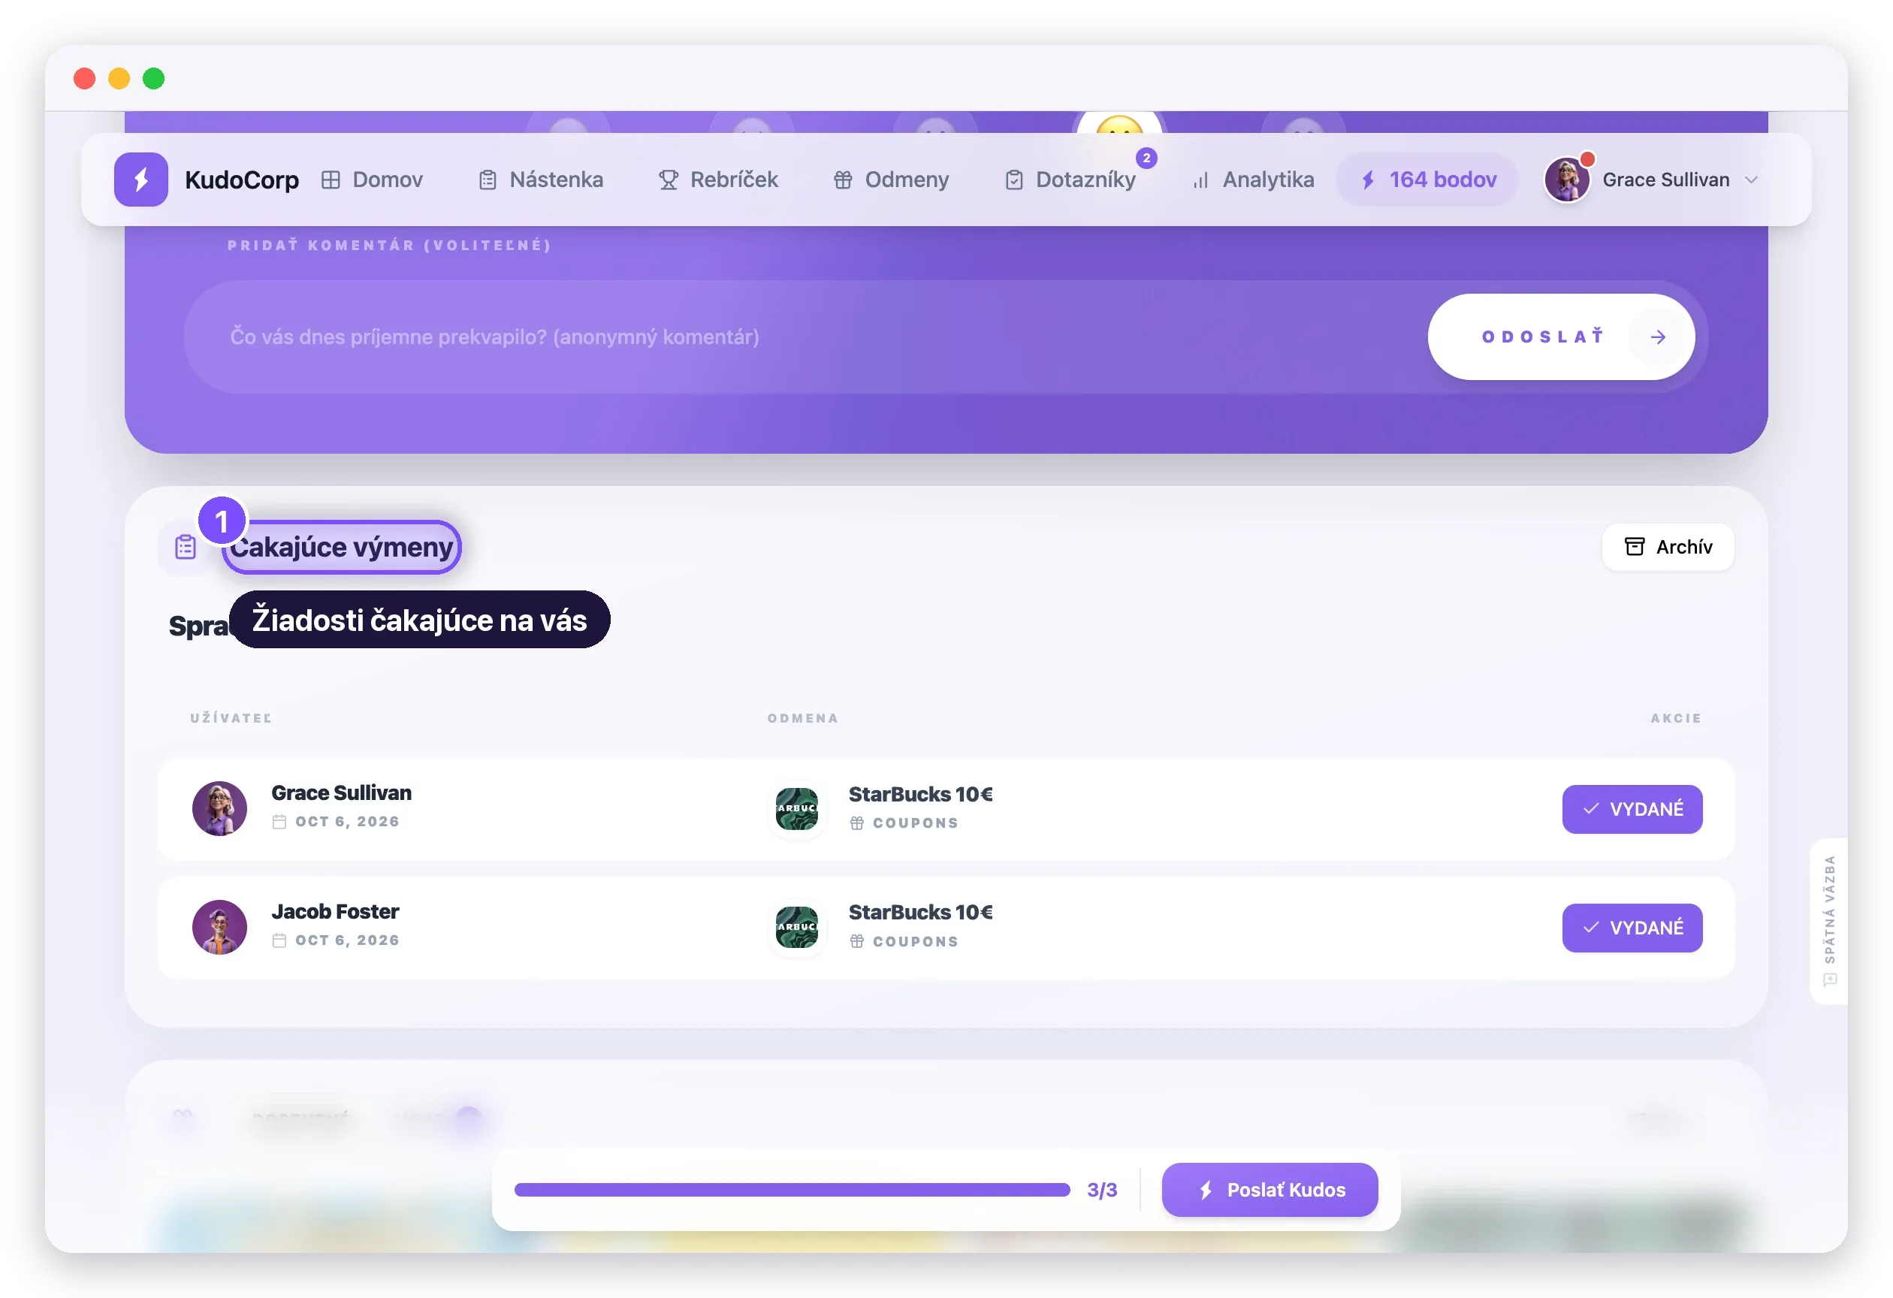
Task: Submit comment with the ODOSLAŤ button
Action: (1561, 337)
